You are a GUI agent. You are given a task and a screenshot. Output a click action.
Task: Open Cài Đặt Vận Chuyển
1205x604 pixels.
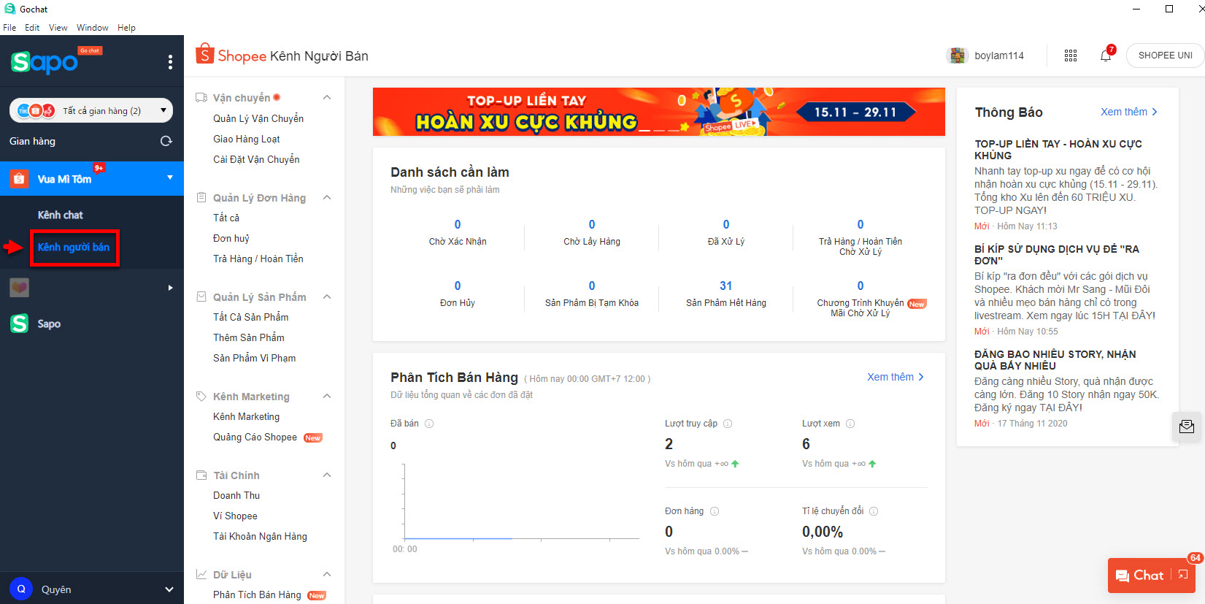click(256, 159)
